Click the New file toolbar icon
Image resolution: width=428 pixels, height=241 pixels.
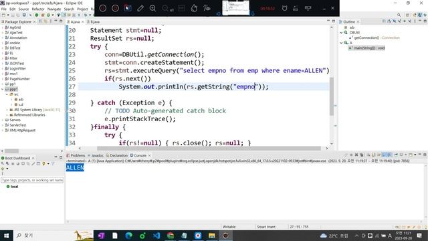(x=3, y=15)
